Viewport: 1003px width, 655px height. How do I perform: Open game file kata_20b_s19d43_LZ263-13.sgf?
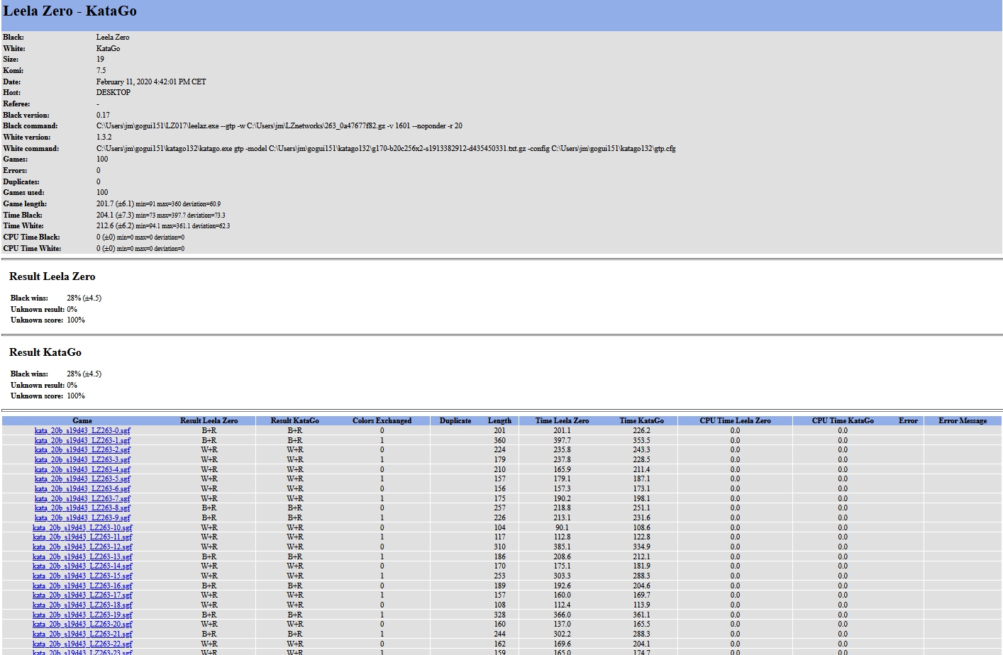82,556
